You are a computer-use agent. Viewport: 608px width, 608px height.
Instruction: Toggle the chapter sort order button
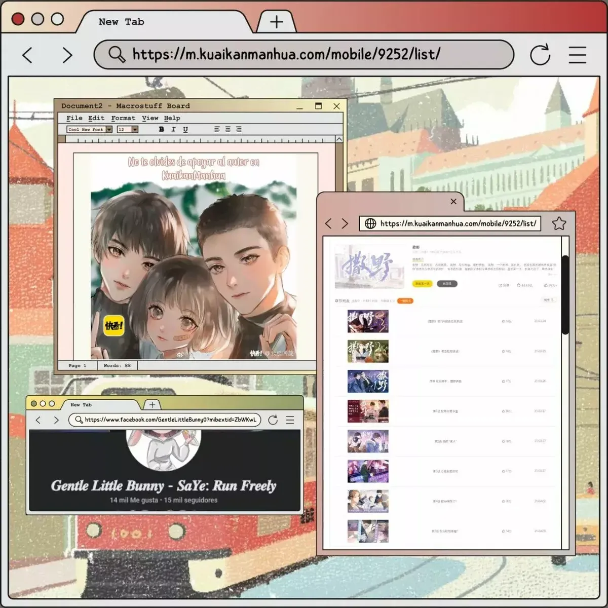[x=548, y=300]
